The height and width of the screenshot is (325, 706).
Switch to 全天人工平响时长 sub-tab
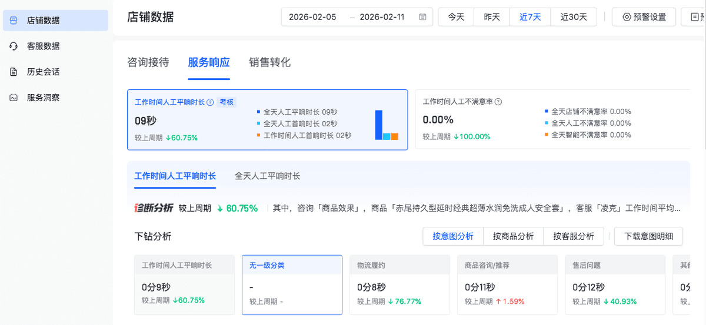[268, 176]
